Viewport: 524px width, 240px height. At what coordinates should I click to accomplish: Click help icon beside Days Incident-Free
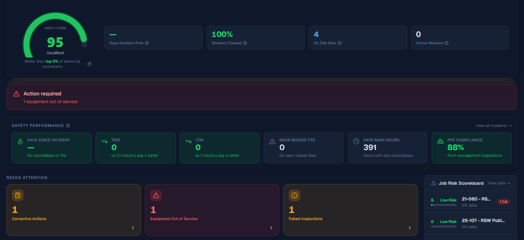pyautogui.click(x=147, y=43)
